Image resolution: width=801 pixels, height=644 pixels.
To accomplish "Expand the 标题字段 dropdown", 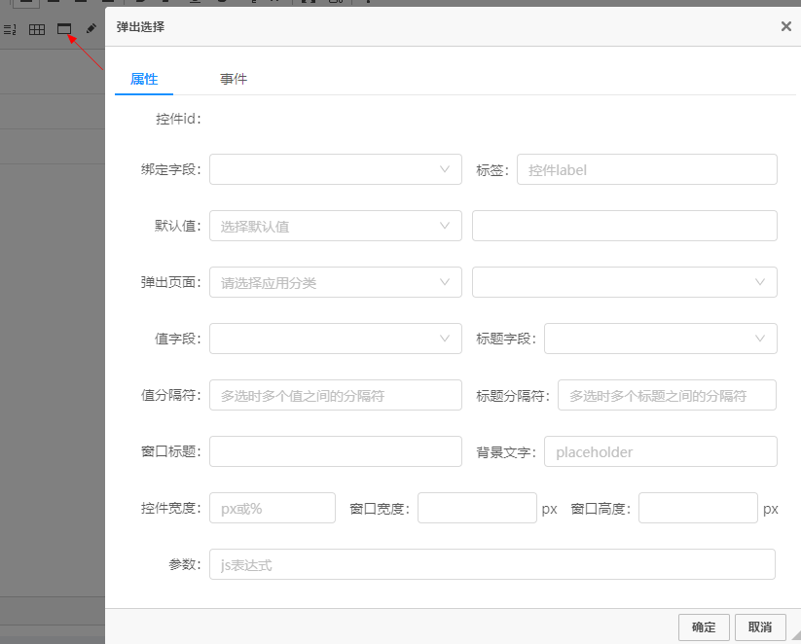I will point(661,339).
